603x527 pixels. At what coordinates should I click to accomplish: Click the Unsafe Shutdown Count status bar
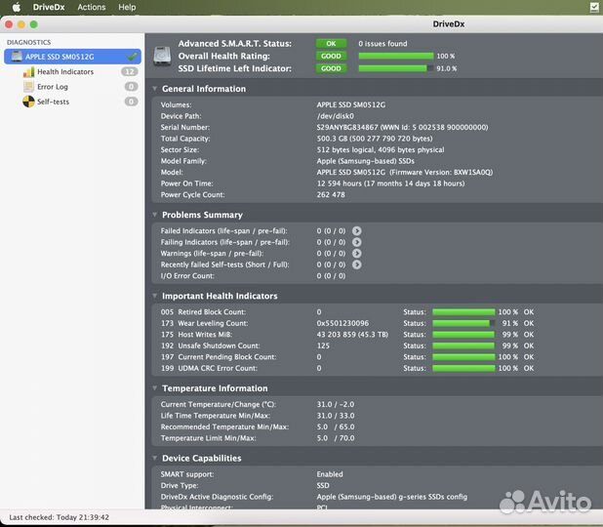[x=463, y=345]
